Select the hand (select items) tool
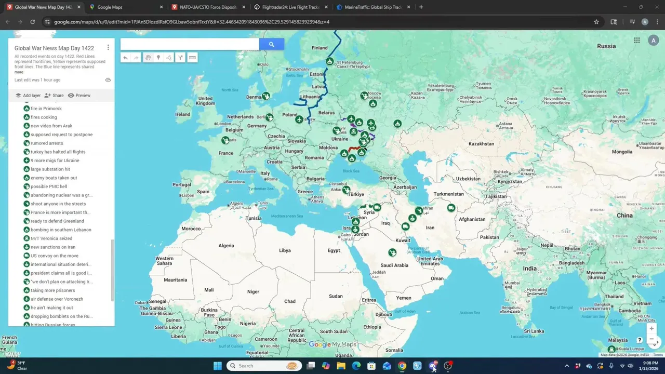665x374 pixels. [x=148, y=58]
